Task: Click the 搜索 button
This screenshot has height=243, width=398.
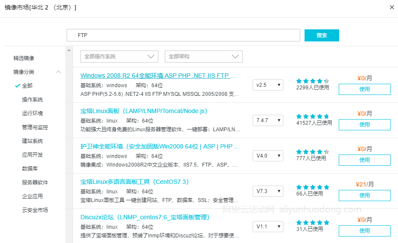Action: 321,35
